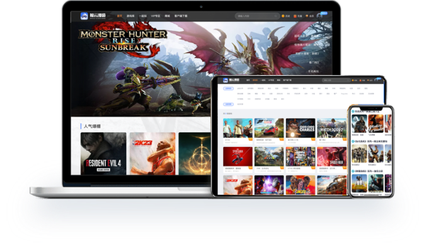Open the red Spider-Man tile on the tablet
Viewport: 424px width, 249px height.
pyautogui.click(x=238, y=157)
